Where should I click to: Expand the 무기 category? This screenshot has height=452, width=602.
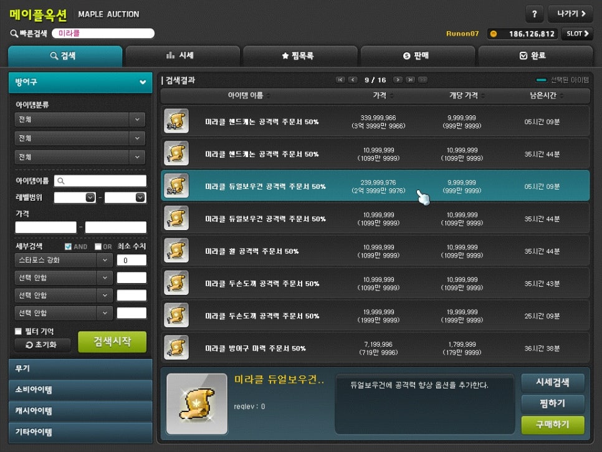[80, 368]
